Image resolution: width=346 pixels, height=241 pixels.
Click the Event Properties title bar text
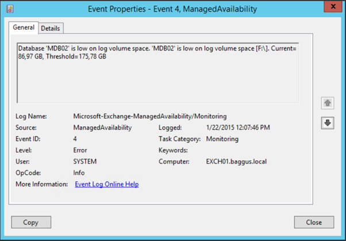pos(172,9)
